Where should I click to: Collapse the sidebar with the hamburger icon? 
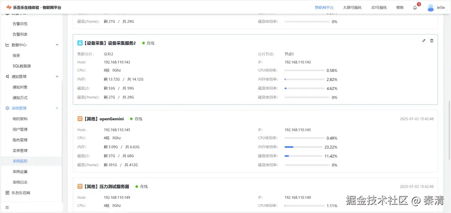pyautogui.click(x=7, y=207)
